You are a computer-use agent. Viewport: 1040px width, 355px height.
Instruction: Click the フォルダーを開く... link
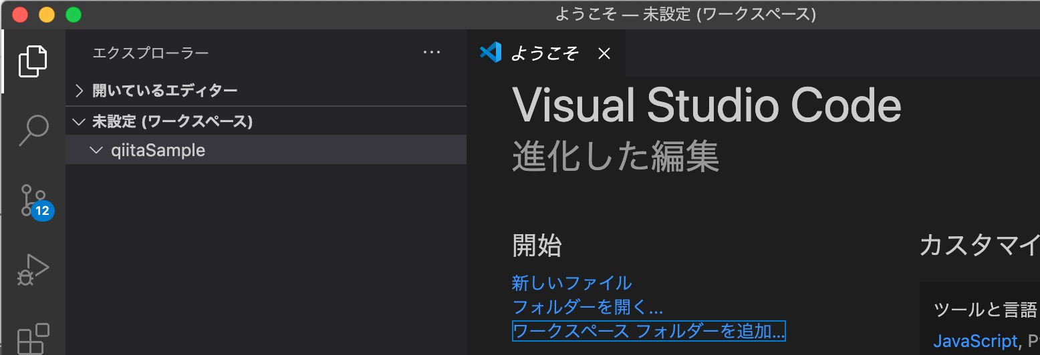[588, 307]
